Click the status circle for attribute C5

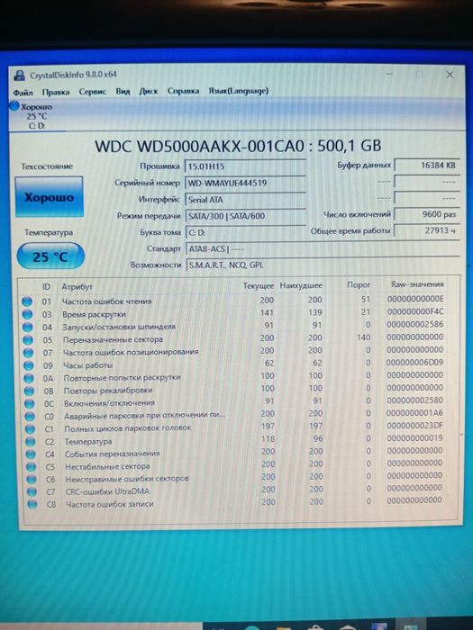[31, 467]
